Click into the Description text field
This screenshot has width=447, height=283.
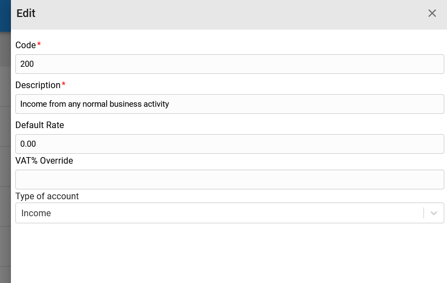point(229,104)
